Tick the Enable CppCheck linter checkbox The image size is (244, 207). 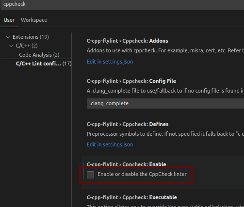pos(90,175)
